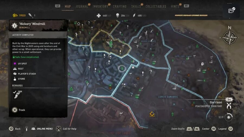
Task: Open the Journal tab
Action: 82,6
